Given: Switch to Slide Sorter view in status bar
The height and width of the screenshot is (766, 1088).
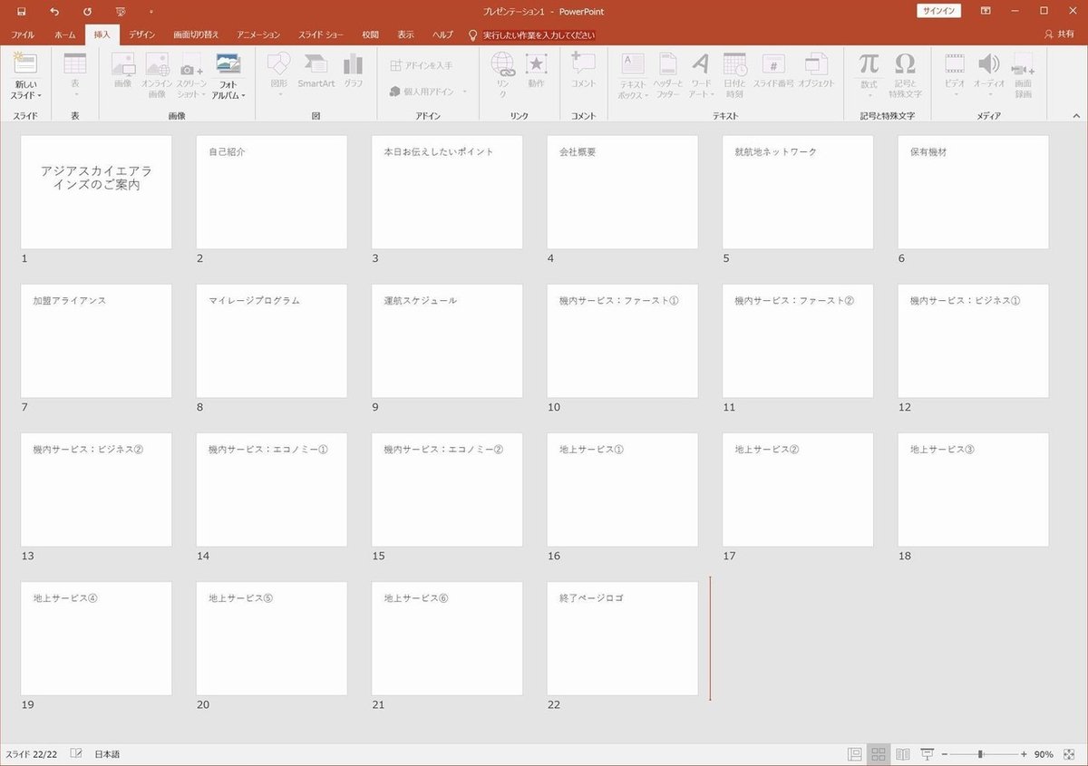Looking at the screenshot, I should click(878, 754).
